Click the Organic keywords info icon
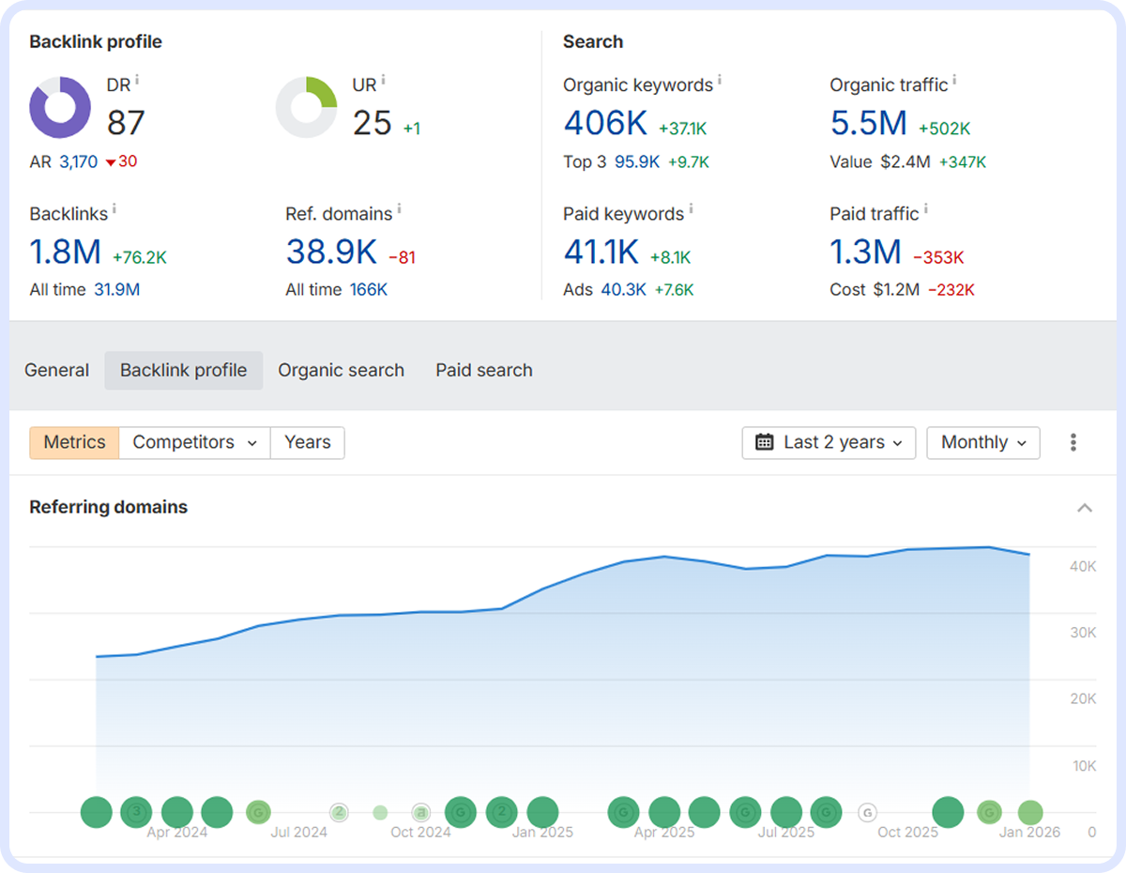 click(x=720, y=81)
